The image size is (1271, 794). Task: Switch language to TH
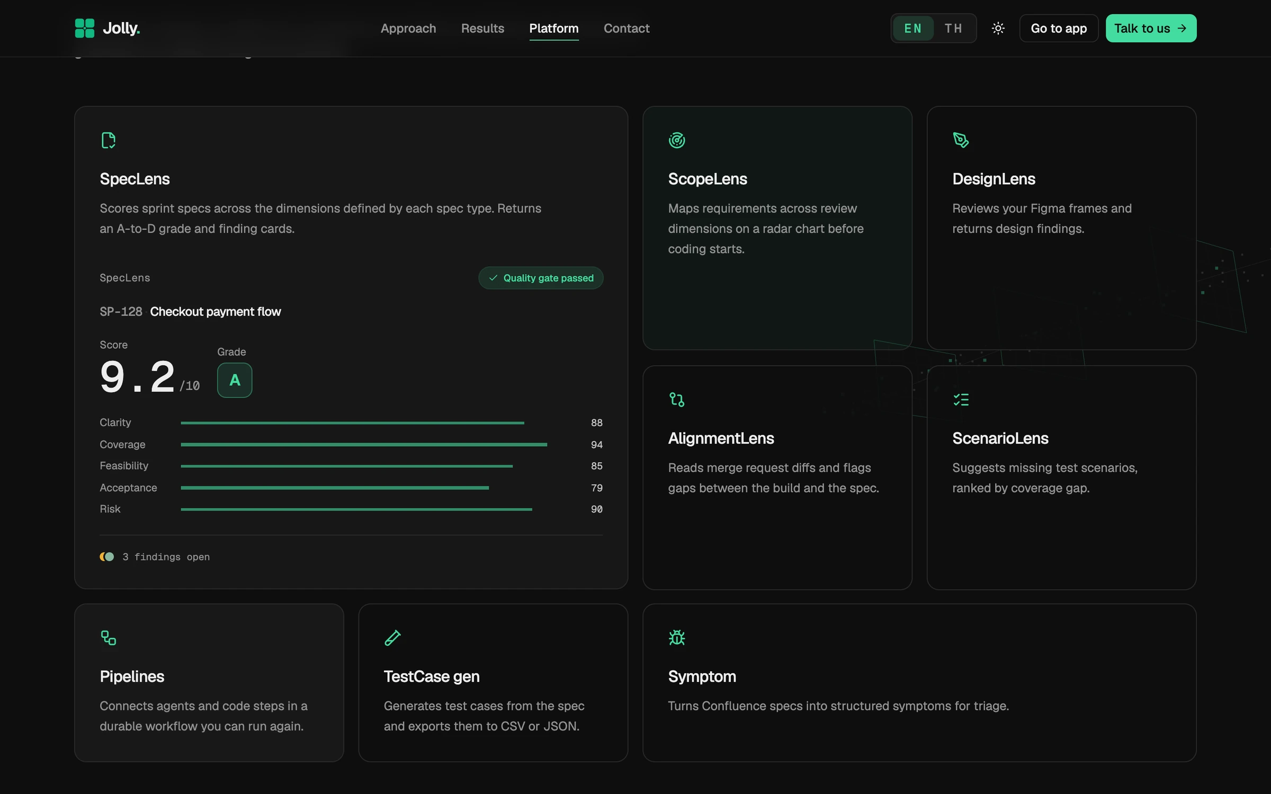coord(953,28)
